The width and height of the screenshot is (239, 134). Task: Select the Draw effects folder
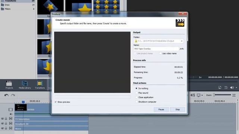click(x=18, y=5)
